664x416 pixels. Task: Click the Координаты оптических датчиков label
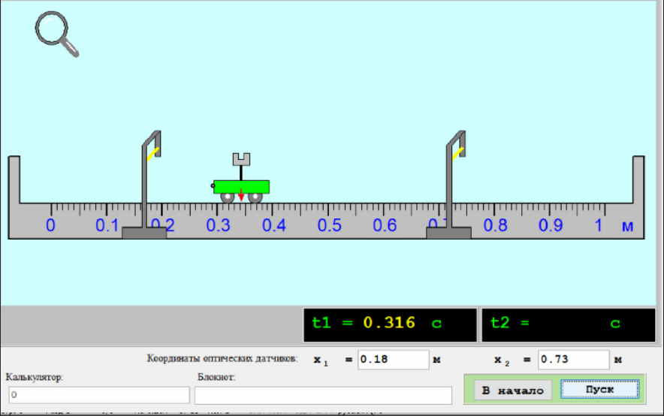tap(222, 358)
